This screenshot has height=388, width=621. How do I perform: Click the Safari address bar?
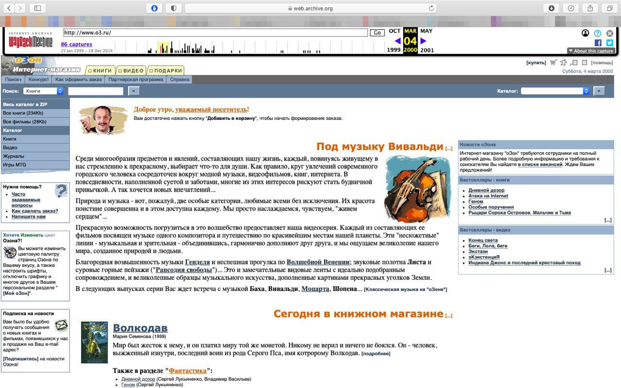(310, 8)
